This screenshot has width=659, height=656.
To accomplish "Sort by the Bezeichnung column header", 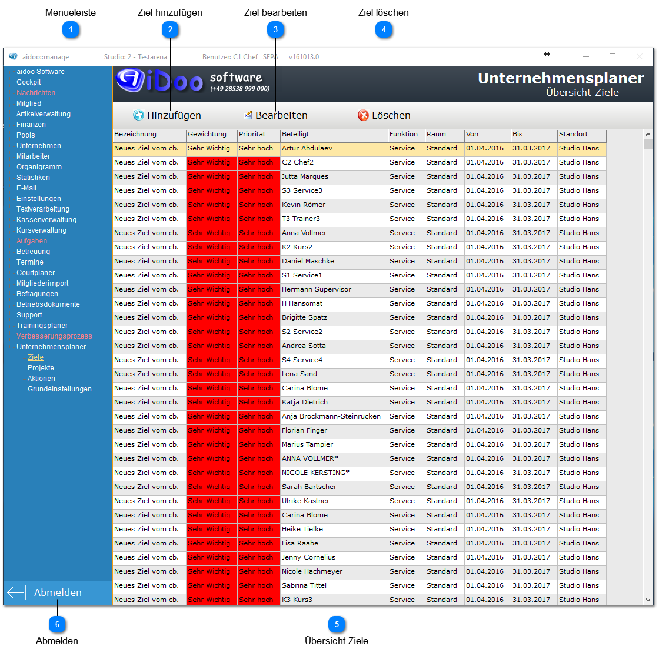I will (x=149, y=135).
